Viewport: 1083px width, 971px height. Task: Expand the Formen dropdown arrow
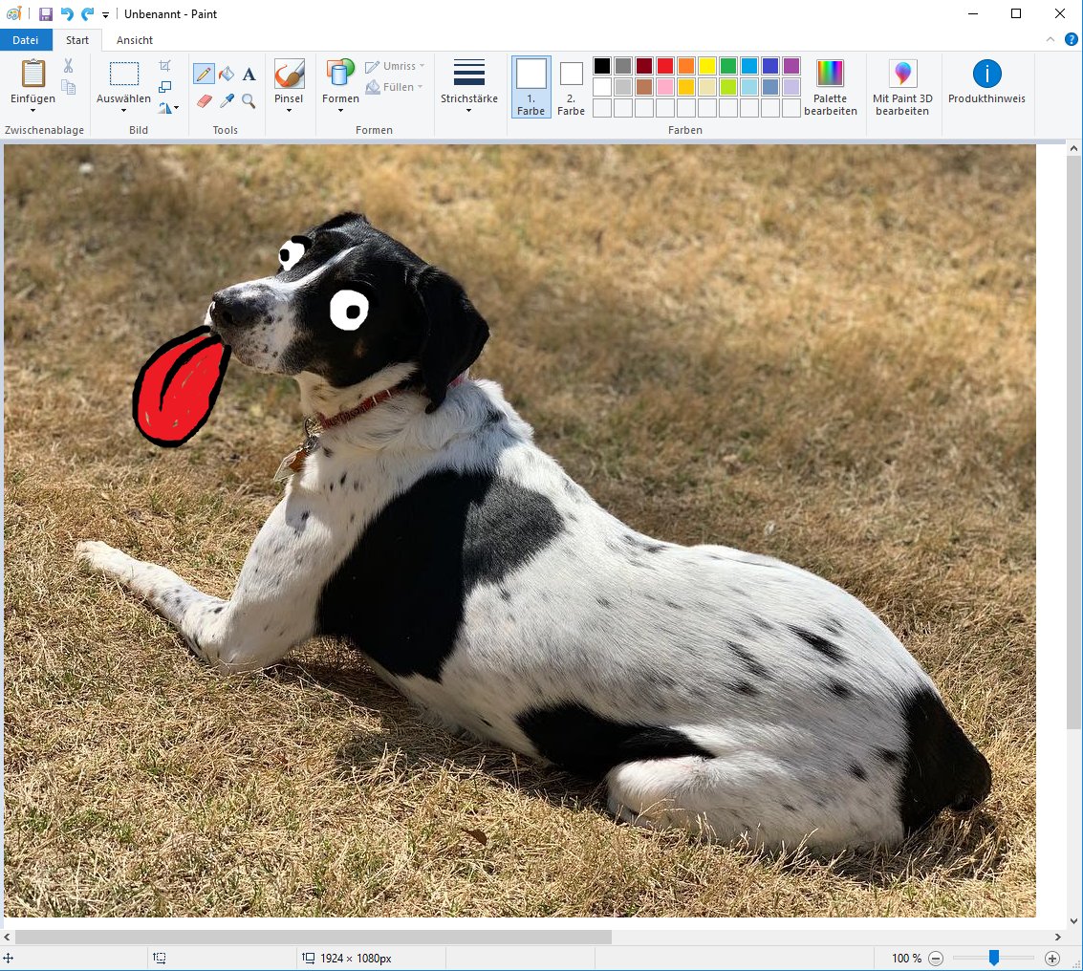pyautogui.click(x=340, y=111)
